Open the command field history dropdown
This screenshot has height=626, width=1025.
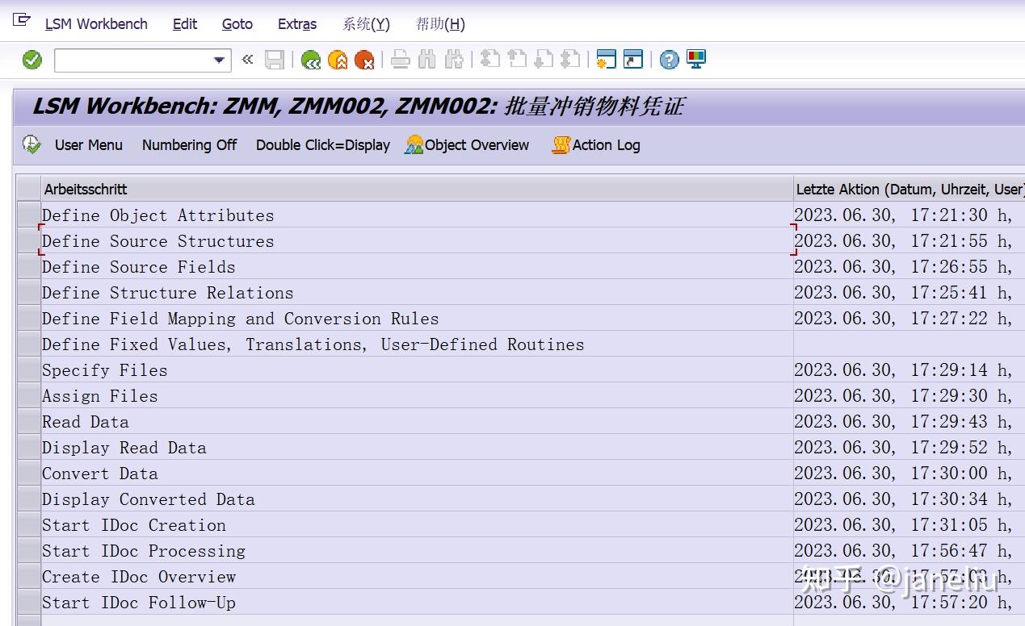[220, 61]
